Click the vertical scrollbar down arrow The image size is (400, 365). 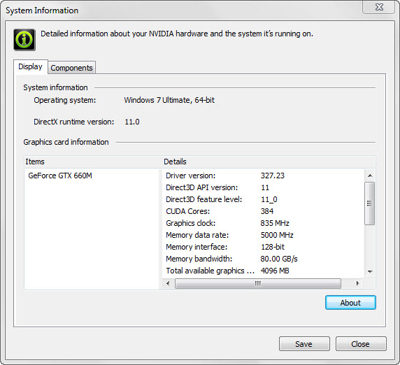[x=370, y=271]
